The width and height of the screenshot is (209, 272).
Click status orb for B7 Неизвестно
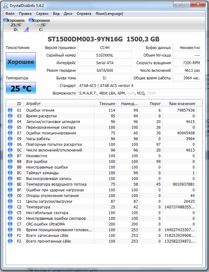point(10,156)
